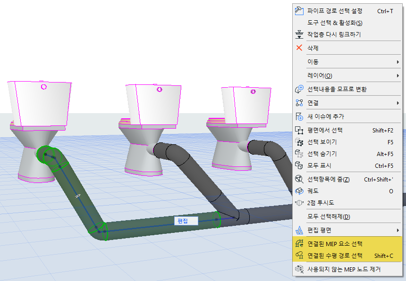Choose 선택내용을 모프로 변환 text
406x281 pixels.
click(337, 89)
